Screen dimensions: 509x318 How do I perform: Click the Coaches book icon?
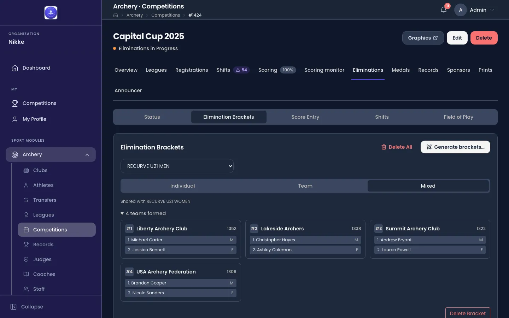point(26,274)
